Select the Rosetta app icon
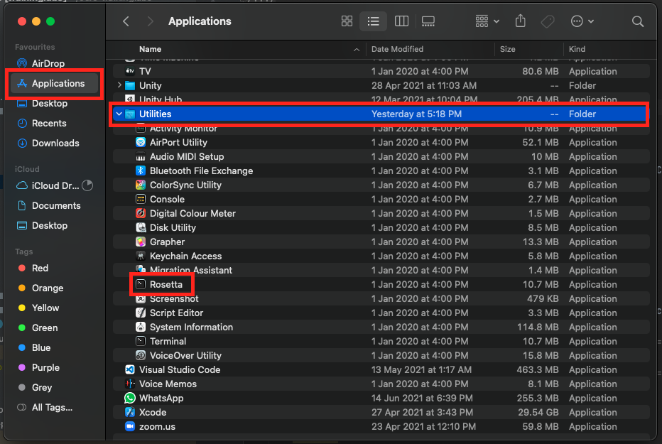 141,284
